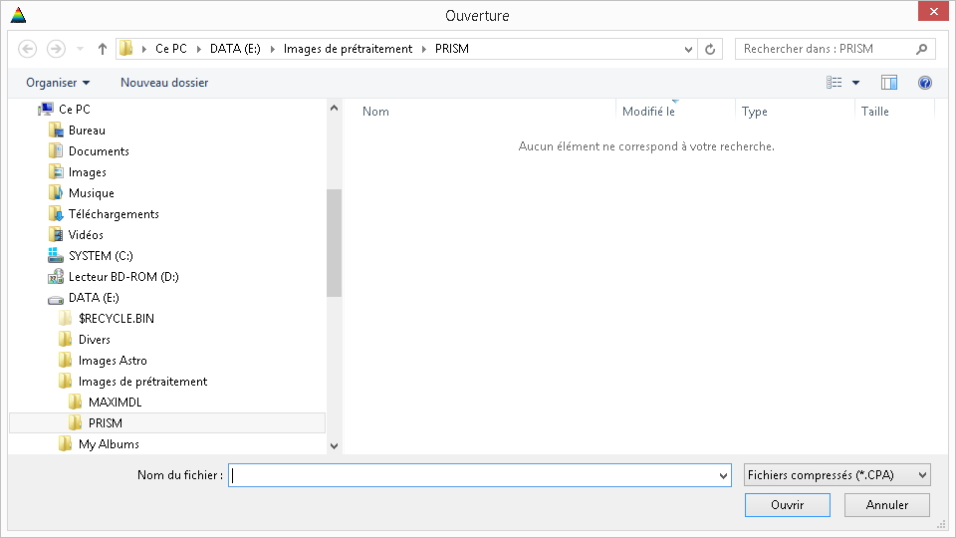Open the MAXIMDL folder
Screen dimensions: 956x538
[115, 403]
